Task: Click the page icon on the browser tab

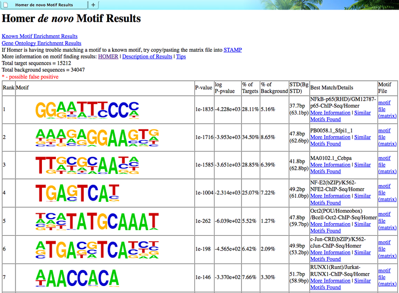Action: tap(6, 5)
